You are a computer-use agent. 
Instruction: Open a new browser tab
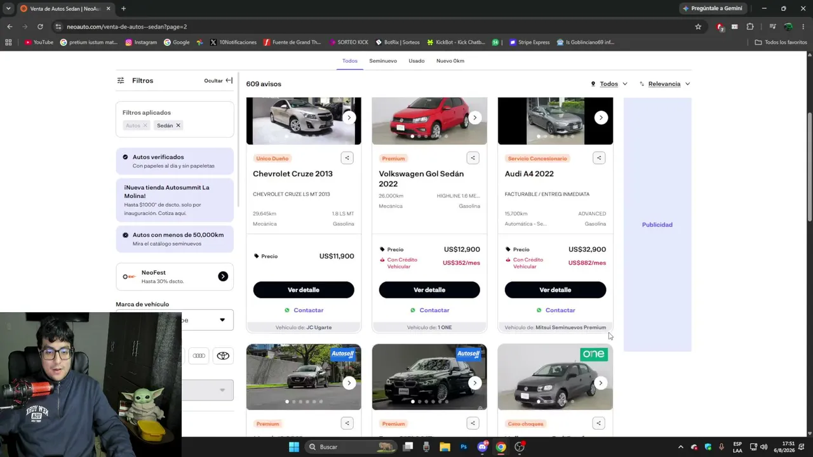click(123, 8)
